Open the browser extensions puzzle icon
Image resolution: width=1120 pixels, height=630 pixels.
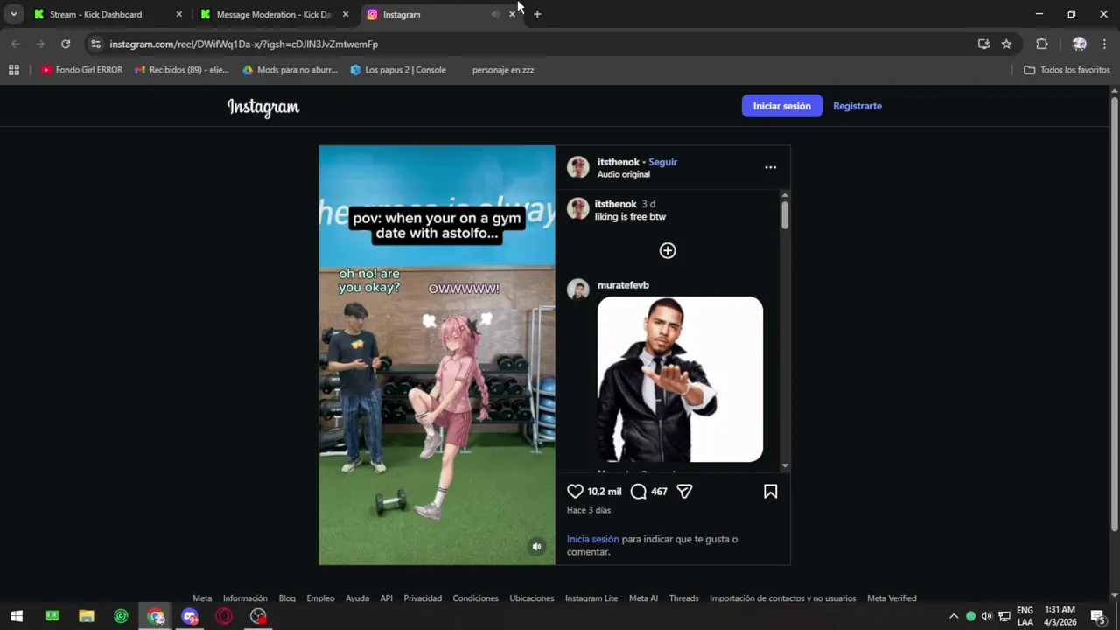coord(1041,44)
